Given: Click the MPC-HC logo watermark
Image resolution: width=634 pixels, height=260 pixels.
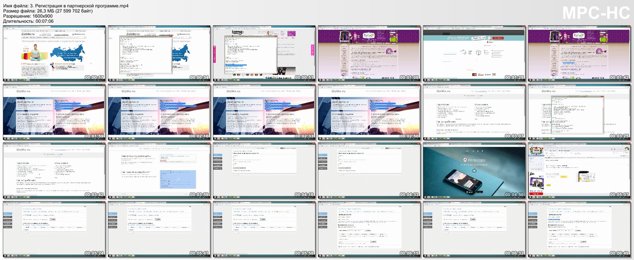Looking at the screenshot, I should point(594,13).
